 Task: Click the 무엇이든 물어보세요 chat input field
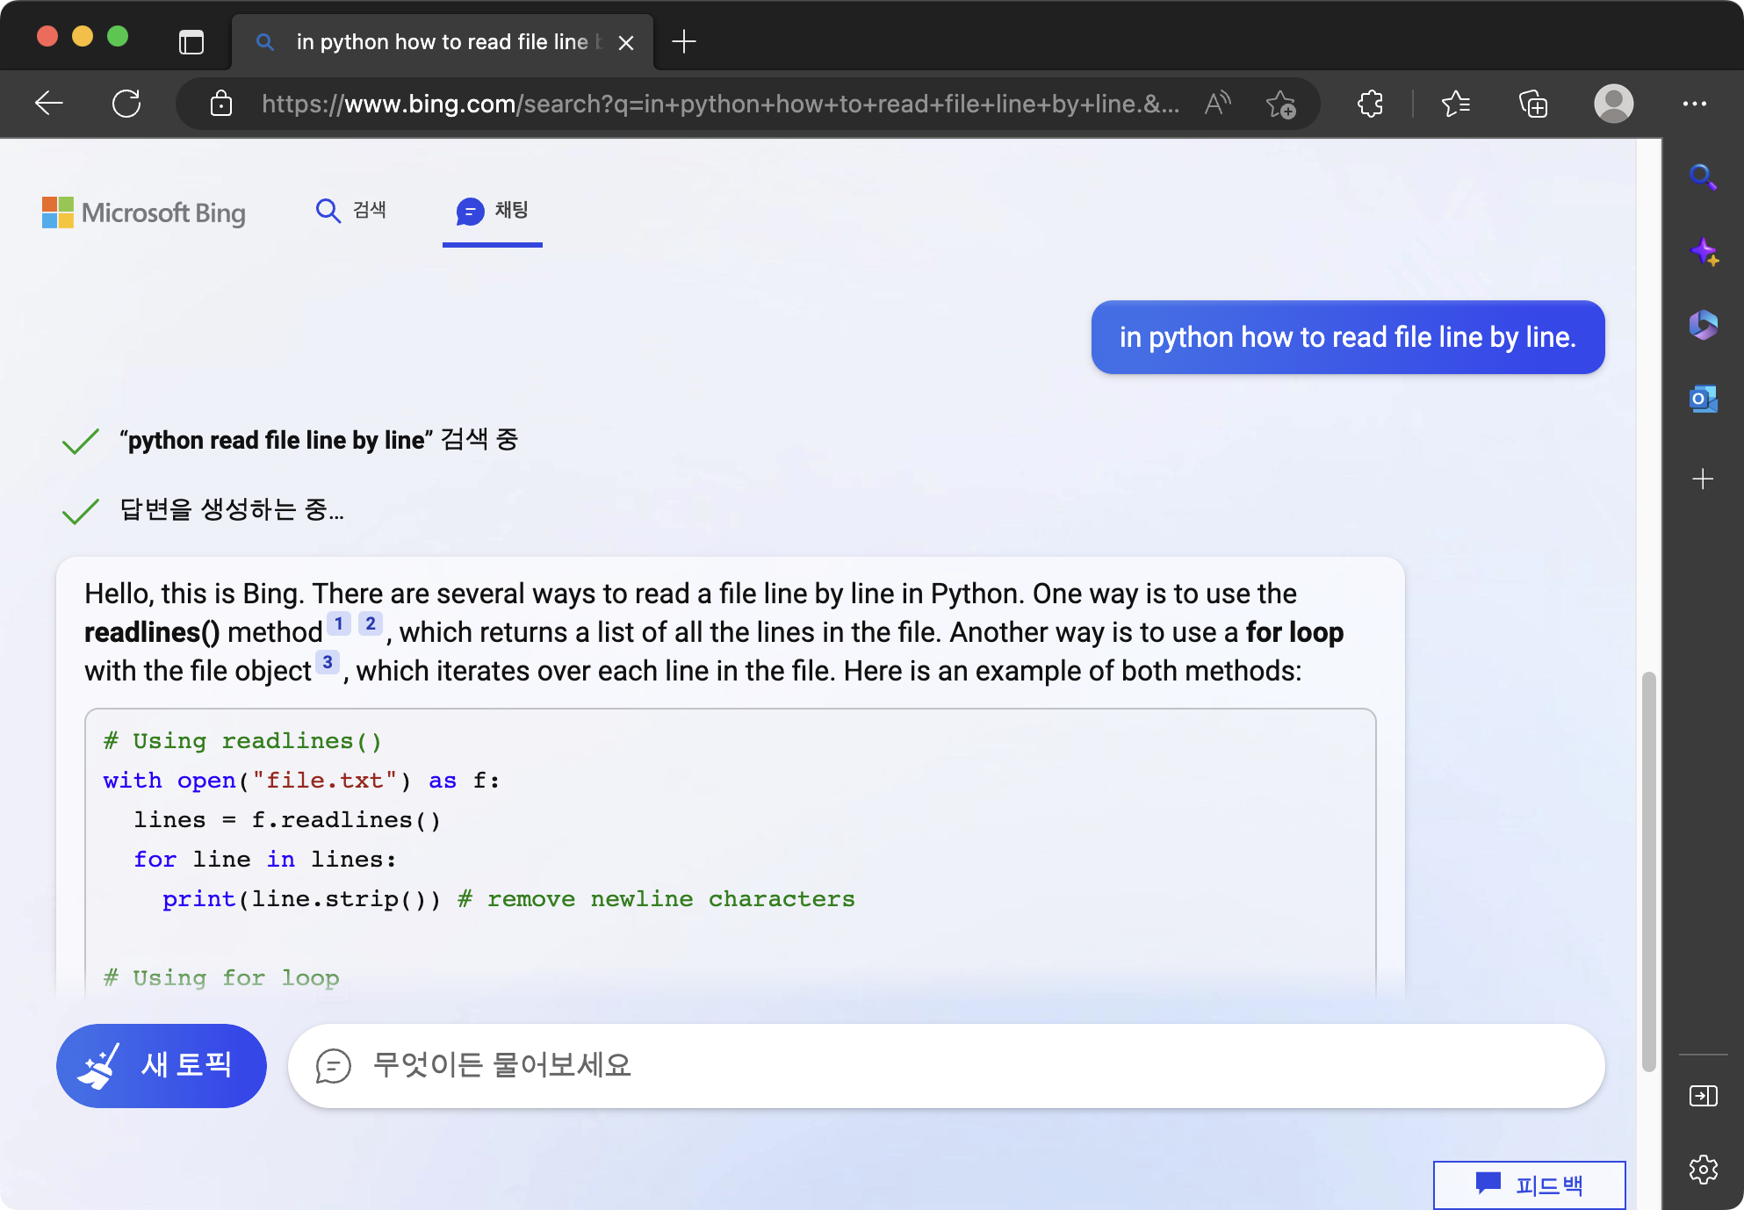[947, 1065]
